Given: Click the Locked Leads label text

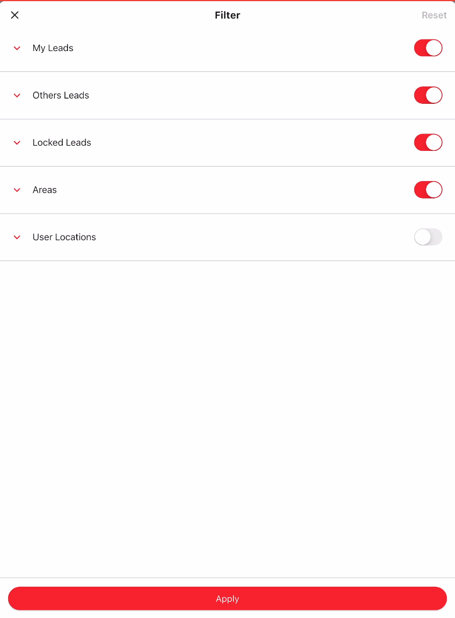Looking at the screenshot, I should coord(62,143).
